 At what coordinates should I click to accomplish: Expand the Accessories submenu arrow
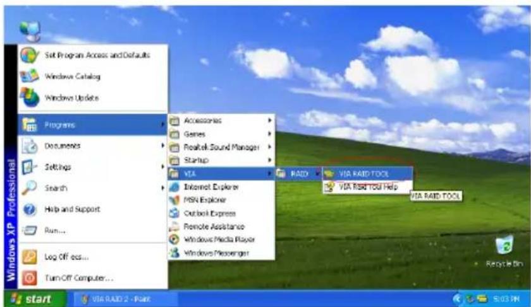coord(269,120)
